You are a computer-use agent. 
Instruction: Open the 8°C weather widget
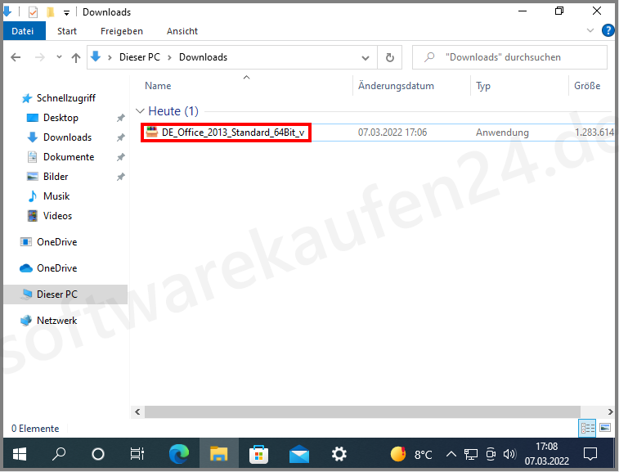tap(411, 454)
